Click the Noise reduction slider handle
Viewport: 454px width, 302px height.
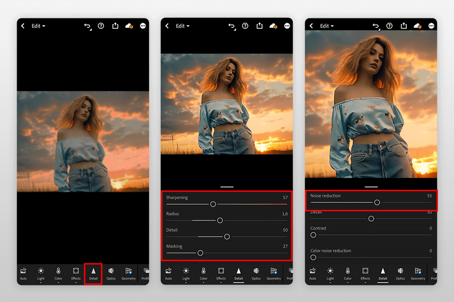click(x=377, y=202)
